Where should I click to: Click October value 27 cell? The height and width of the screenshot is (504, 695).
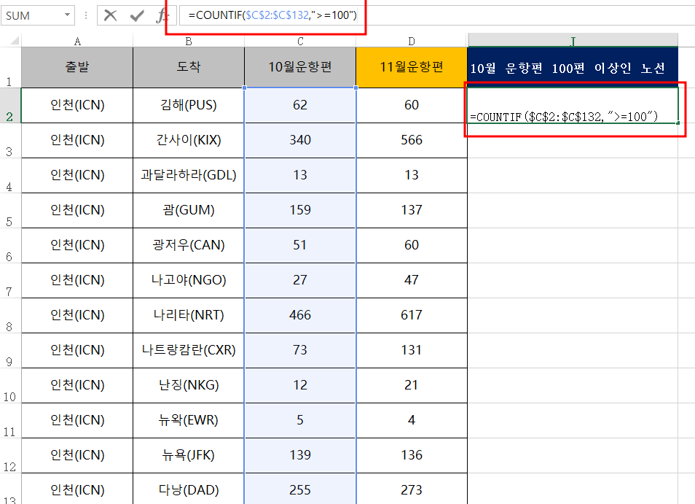(x=300, y=281)
